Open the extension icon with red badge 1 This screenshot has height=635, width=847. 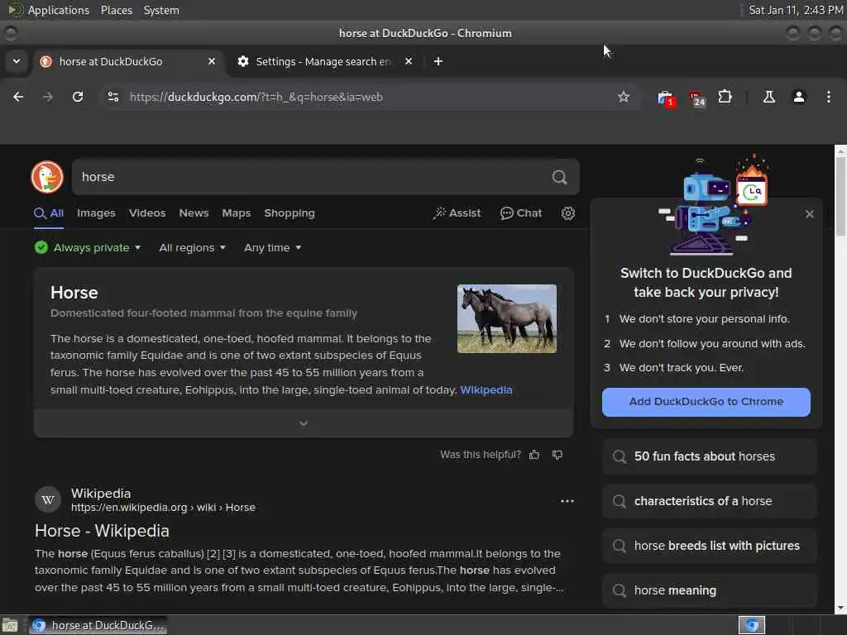click(666, 98)
